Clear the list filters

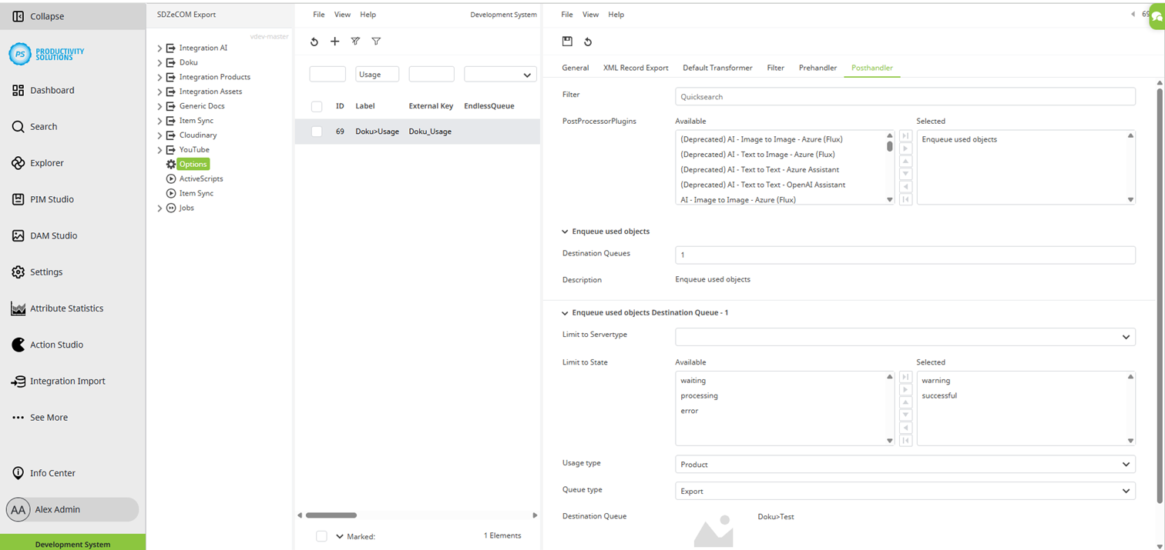(355, 42)
